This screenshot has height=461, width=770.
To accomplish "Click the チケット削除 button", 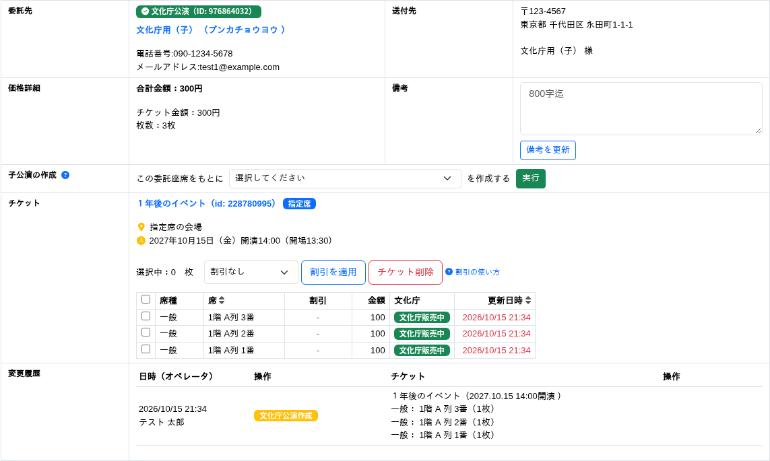I will point(405,272).
